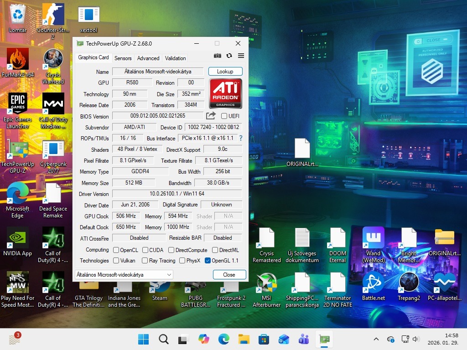The image size is (467, 350).
Task: Click the BIOS Version field value
Action: [158, 116]
